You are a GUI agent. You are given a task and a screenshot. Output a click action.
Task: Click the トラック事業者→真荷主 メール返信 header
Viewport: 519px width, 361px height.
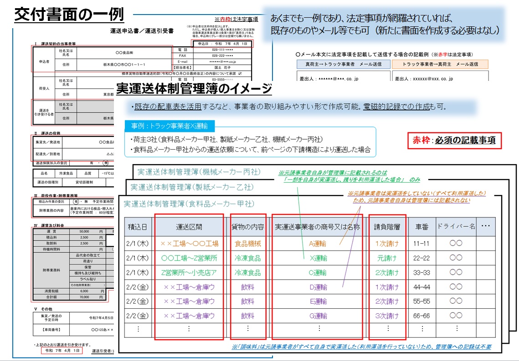(440, 64)
